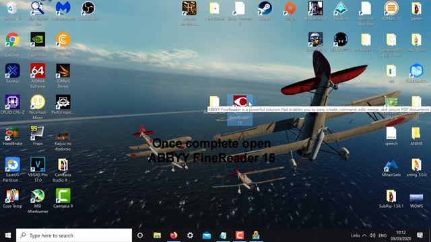431x242 pixels.
Task: Launch the green Camtasia 9 shortcut
Action: coord(63,198)
